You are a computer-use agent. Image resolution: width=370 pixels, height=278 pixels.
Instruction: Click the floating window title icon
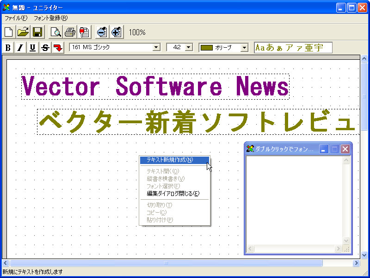(x=250, y=149)
